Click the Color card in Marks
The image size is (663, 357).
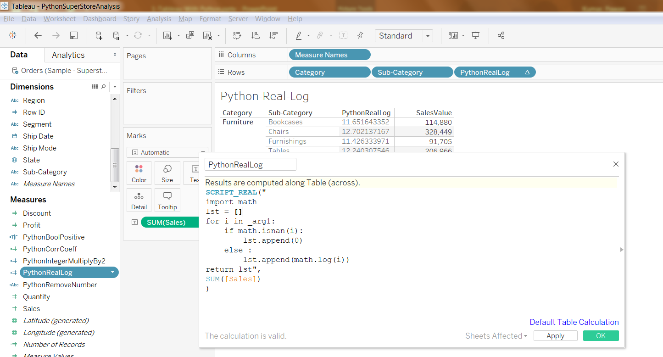139,173
